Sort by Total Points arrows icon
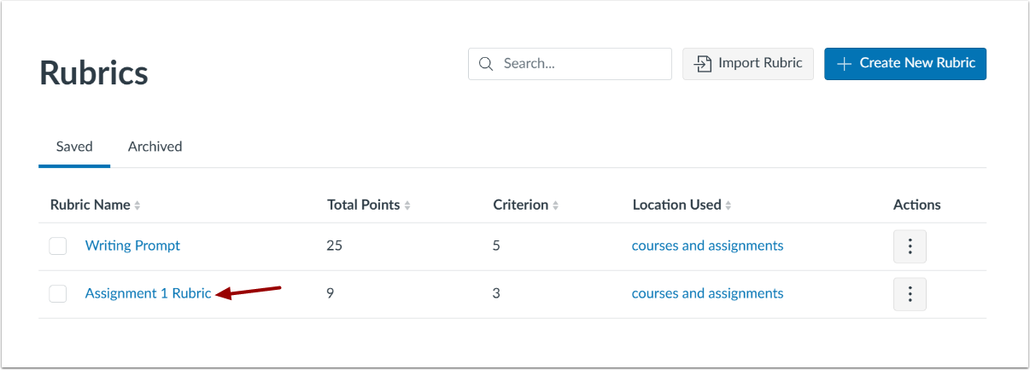Viewport: 1030px width, 370px height. tap(407, 205)
